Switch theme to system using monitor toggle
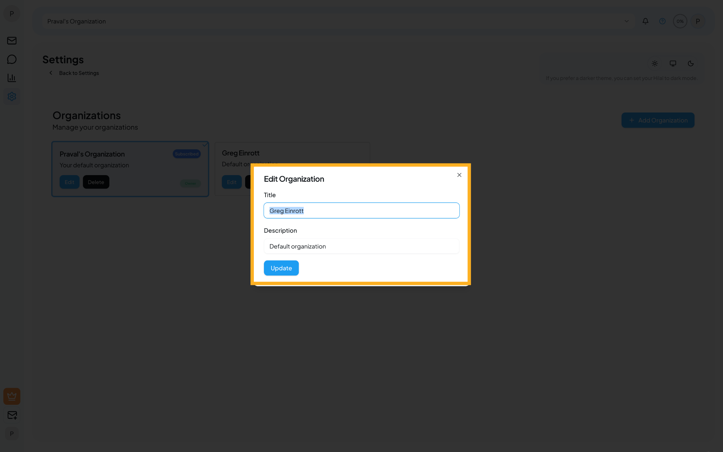The image size is (723, 452). 672,63
